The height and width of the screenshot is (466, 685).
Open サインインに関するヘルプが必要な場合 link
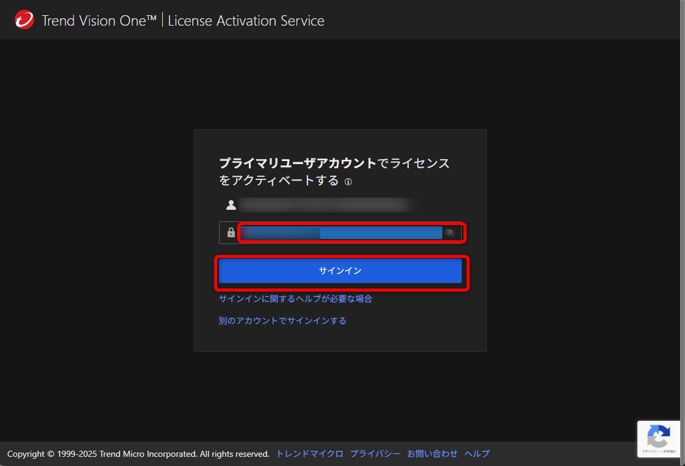tap(295, 299)
